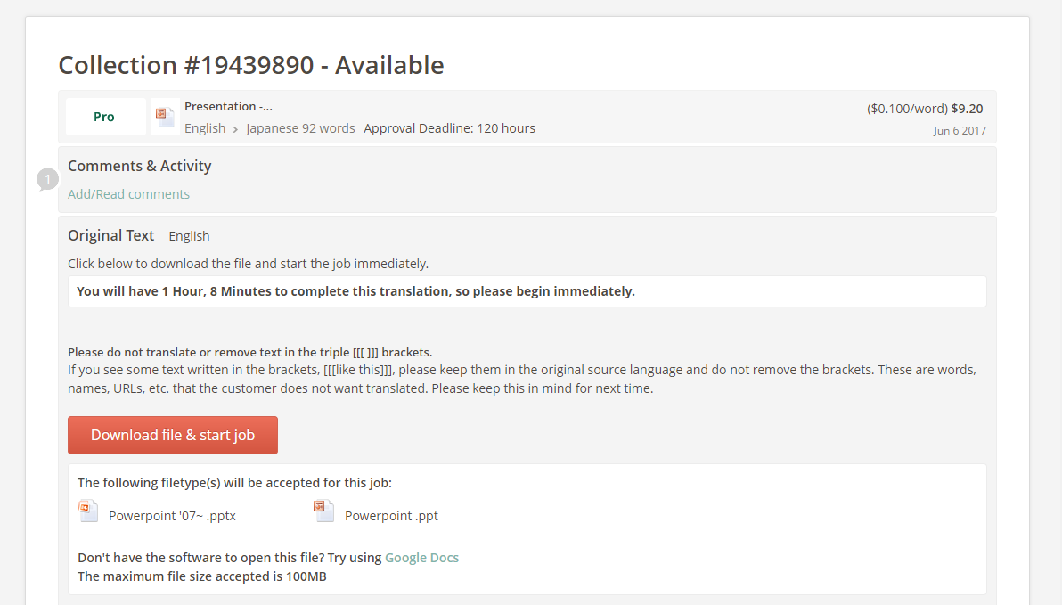Click 'The following filetype(s) will be accepted' text
Image resolution: width=1062 pixels, height=605 pixels.
coord(234,483)
